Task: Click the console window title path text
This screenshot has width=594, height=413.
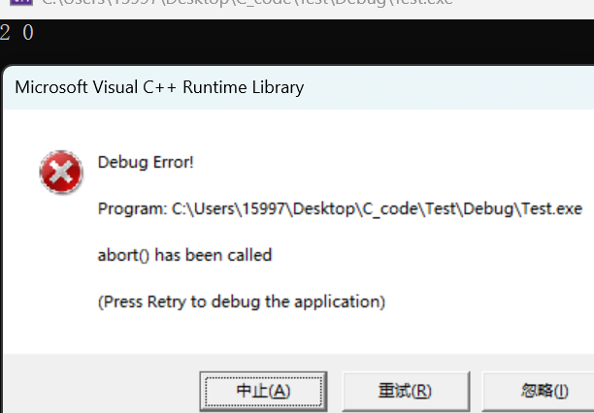Action: 247,3
